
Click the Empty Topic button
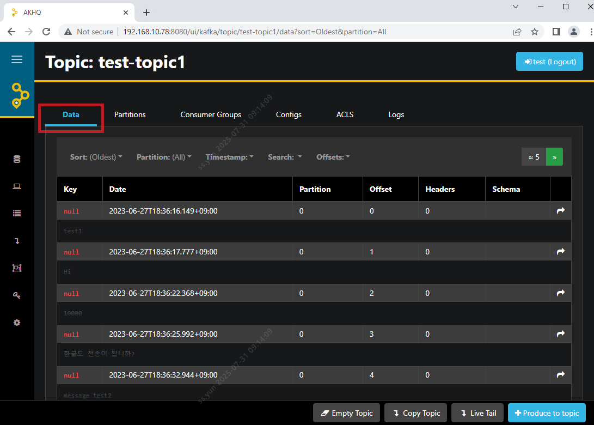pos(346,413)
